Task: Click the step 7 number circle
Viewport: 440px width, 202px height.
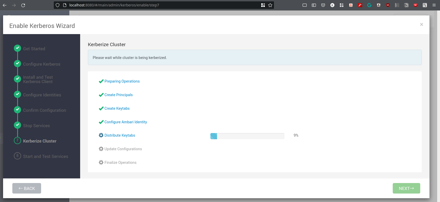Action: coord(17,140)
